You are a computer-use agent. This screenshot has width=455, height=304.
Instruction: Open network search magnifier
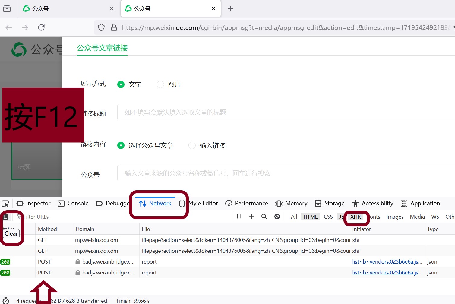coord(264,217)
